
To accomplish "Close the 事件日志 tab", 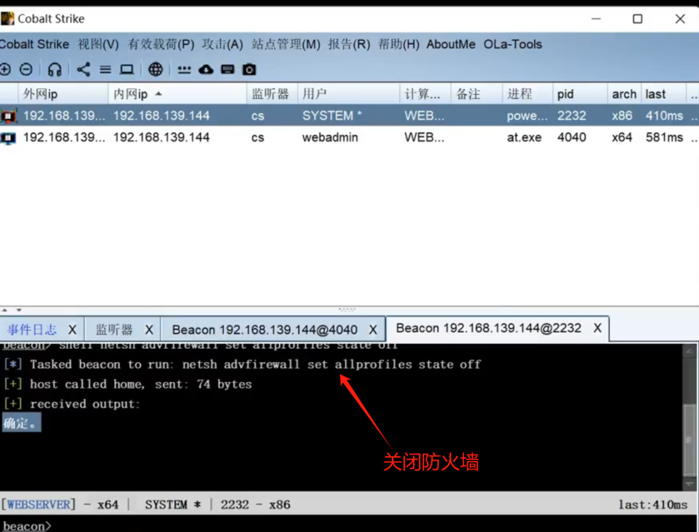I will [x=72, y=330].
